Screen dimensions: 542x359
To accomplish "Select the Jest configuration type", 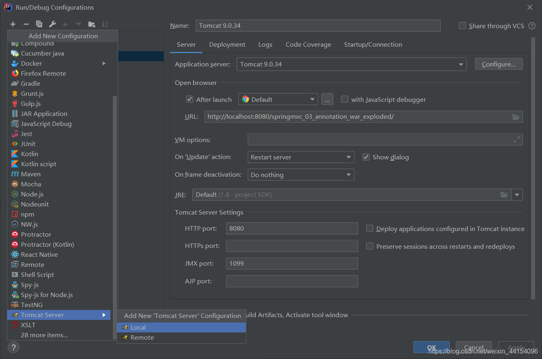I will pyautogui.click(x=59, y=134).
